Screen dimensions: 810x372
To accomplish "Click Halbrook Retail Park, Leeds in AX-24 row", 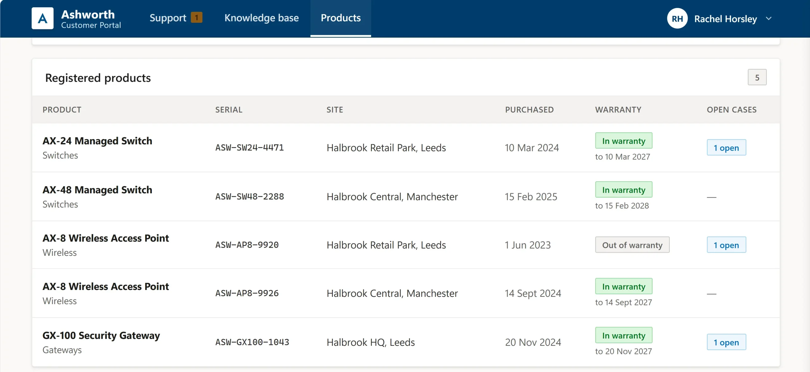I will pyautogui.click(x=386, y=147).
